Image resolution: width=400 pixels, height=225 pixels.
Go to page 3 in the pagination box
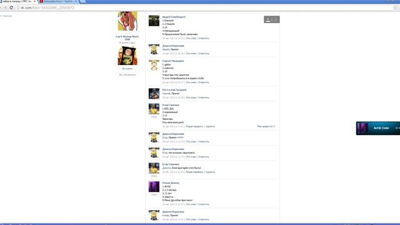pyautogui.click(x=276, y=19)
